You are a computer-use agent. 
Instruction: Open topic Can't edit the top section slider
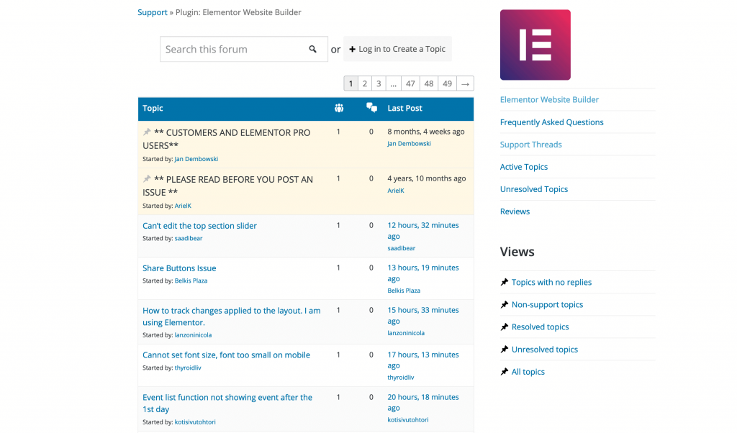point(199,226)
